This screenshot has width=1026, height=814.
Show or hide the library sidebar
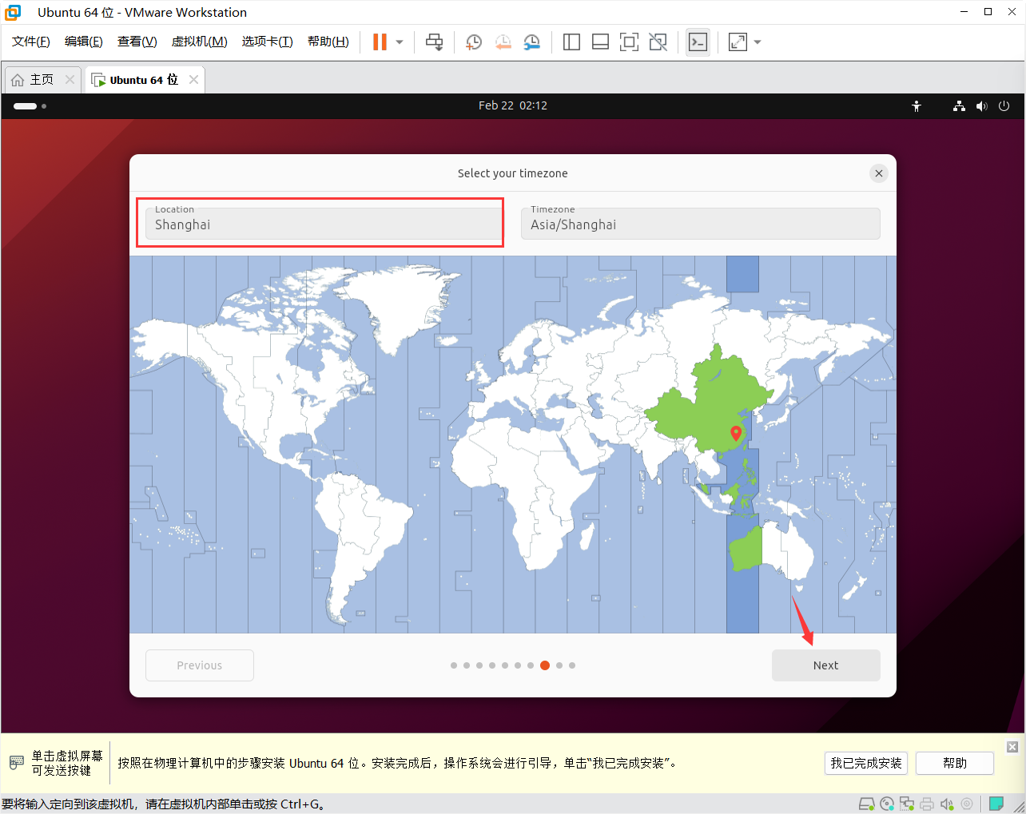[571, 42]
